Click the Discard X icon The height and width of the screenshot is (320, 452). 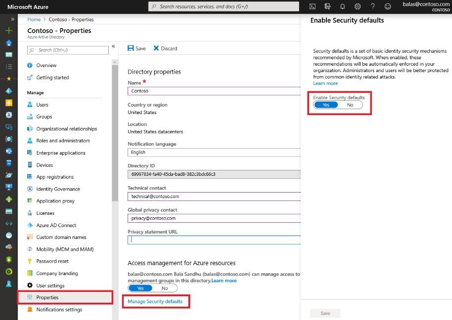[156, 48]
